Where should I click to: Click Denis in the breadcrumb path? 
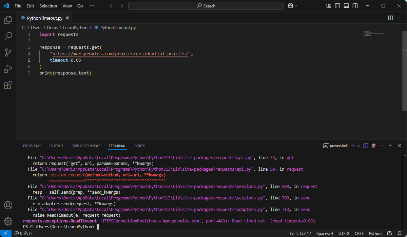52,27
